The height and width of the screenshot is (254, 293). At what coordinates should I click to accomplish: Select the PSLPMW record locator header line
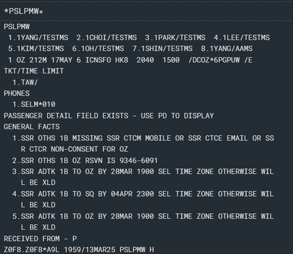[16, 26]
